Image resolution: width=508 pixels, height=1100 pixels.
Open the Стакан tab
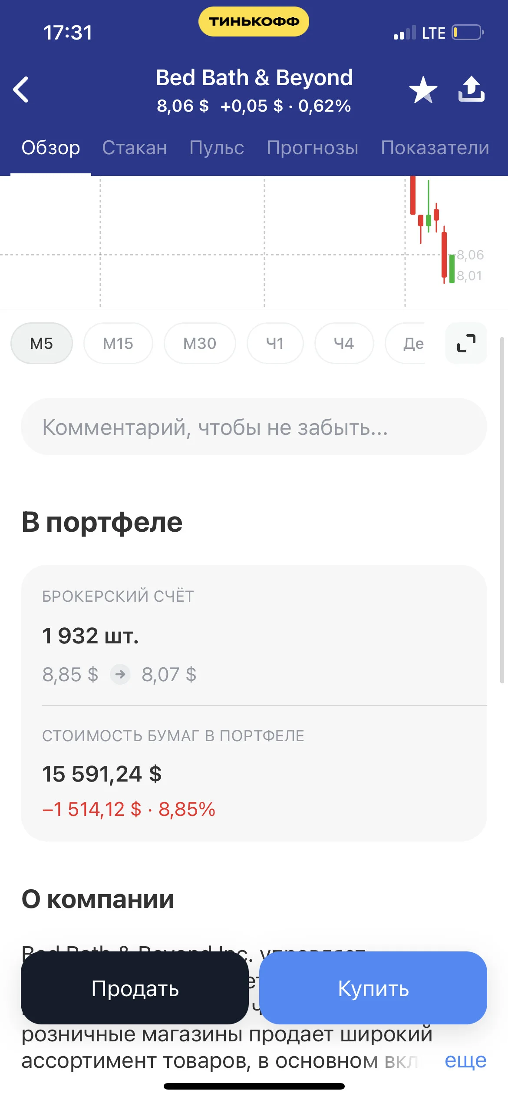(135, 148)
